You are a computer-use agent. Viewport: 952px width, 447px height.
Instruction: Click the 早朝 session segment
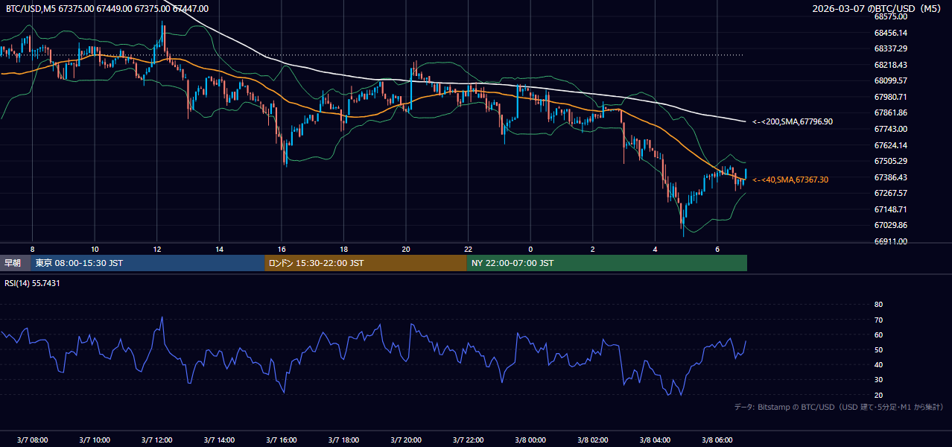tap(16, 263)
